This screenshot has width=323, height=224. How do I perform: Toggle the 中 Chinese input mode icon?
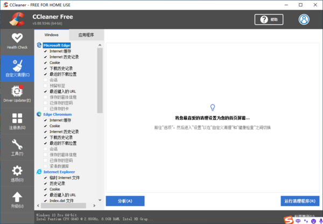tap(298, 221)
